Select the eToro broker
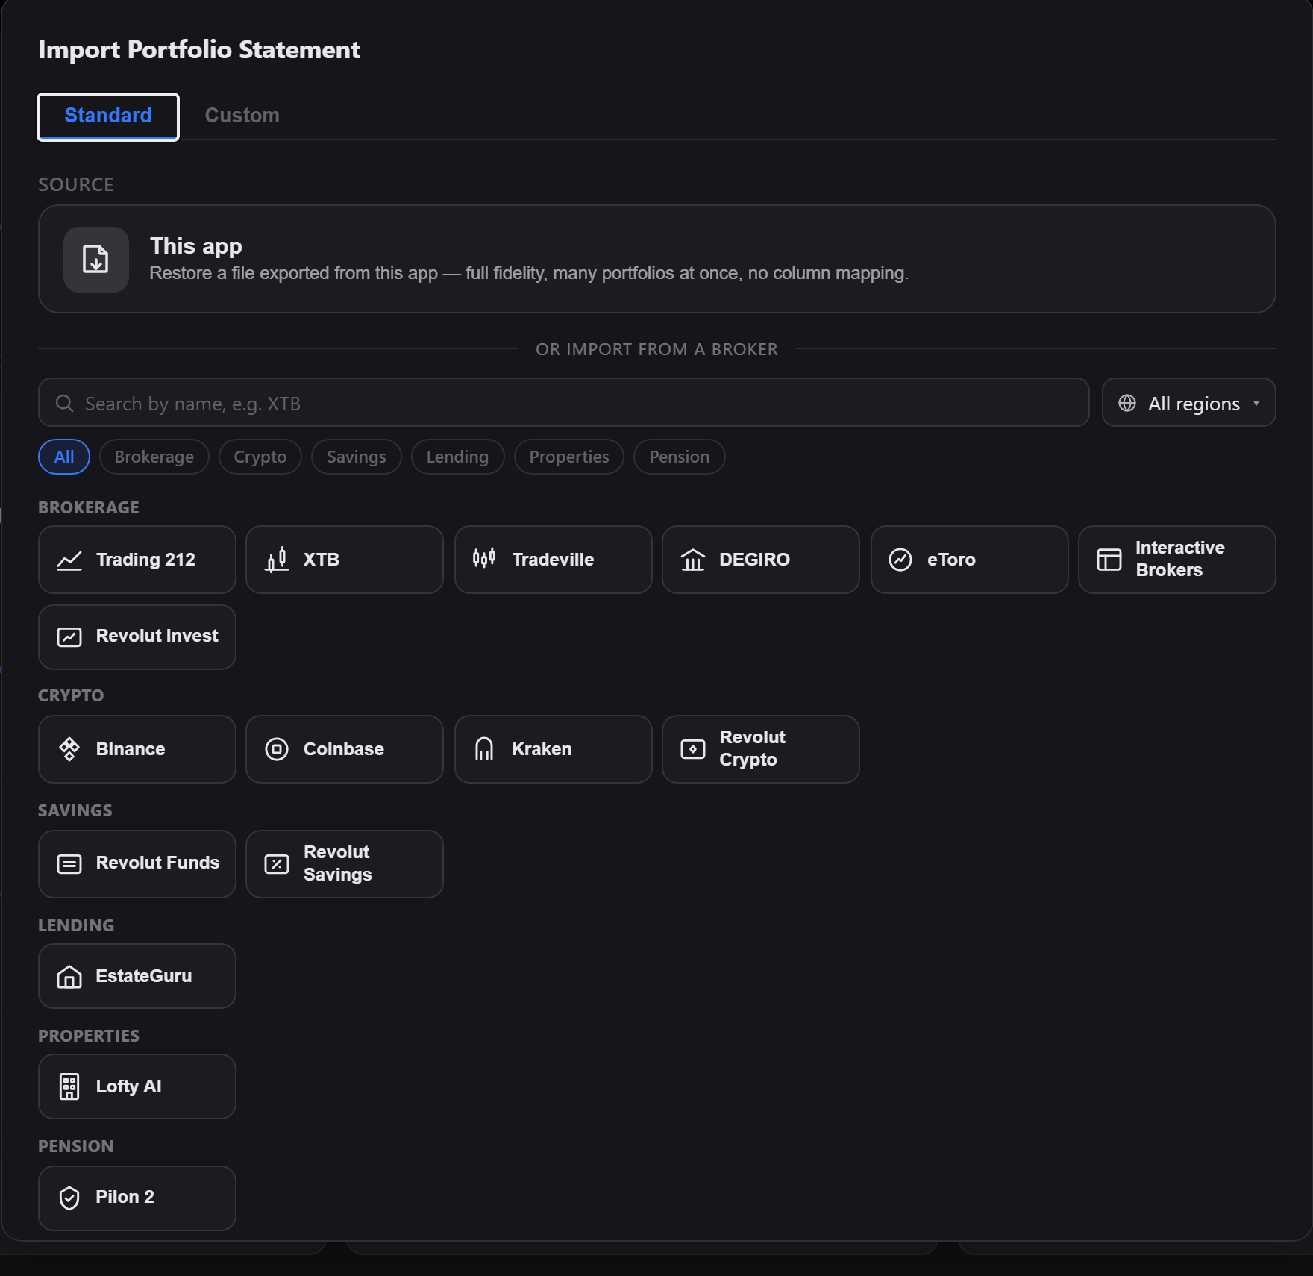Viewport: 1313px width, 1276px height. click(969, 560)
